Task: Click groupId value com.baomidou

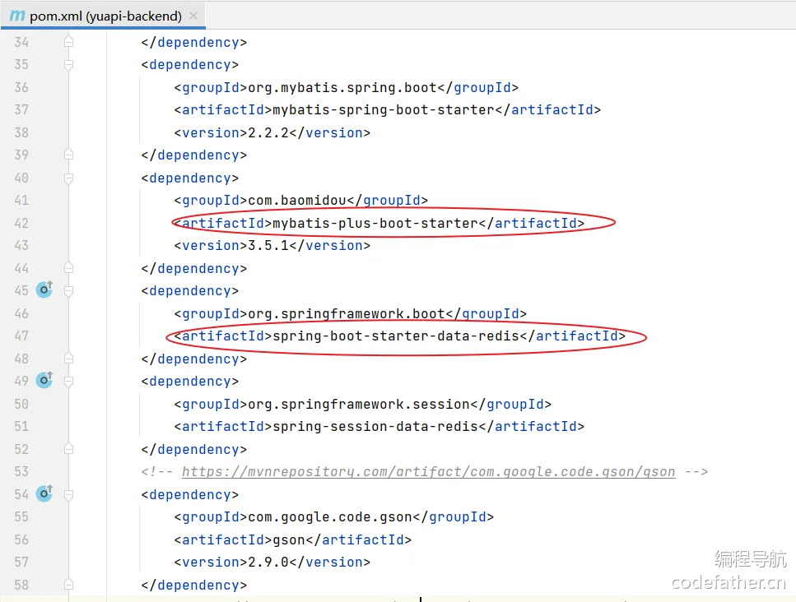Action: click(297, 201)
